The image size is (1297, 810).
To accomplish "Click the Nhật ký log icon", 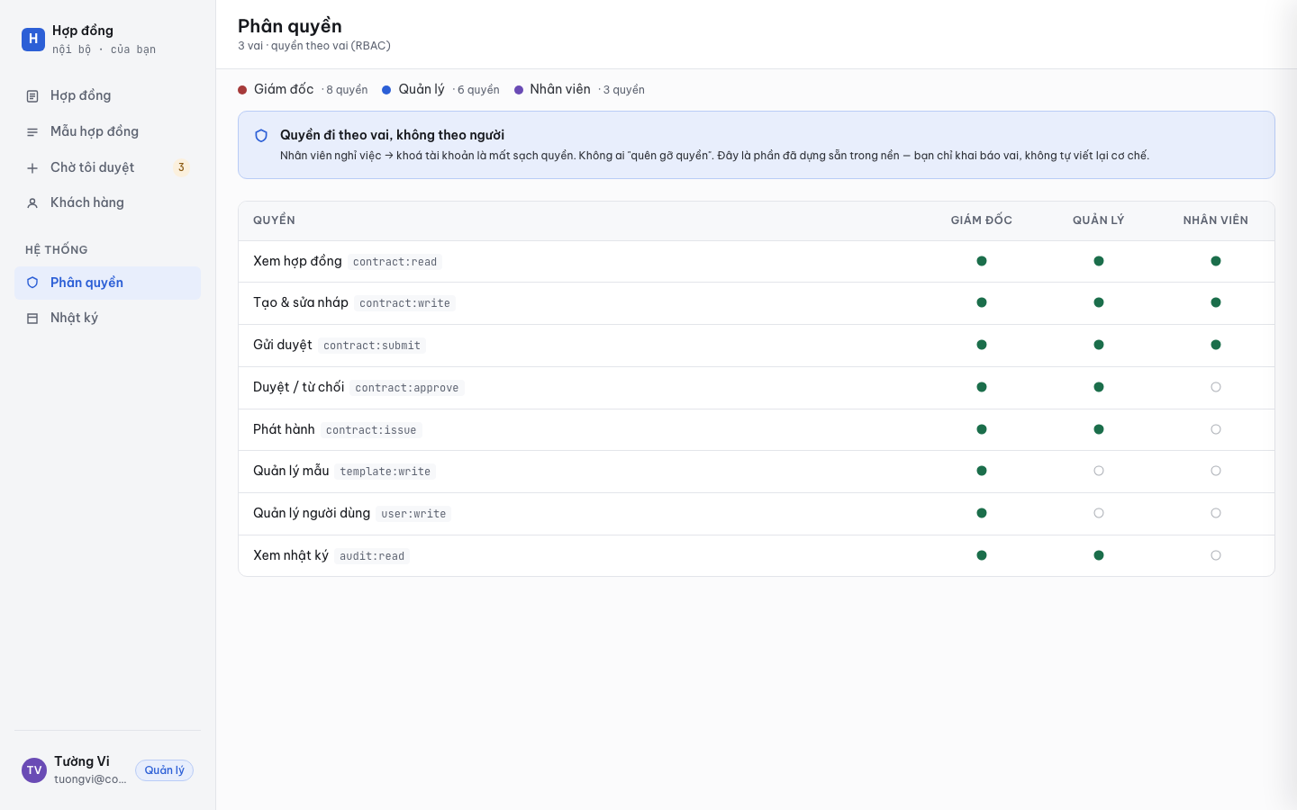I will (x=32, y=319).
